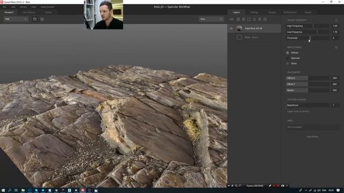The height and width of the screenshot is (193, 344).
Task: Add a liquid droplet layer
Action: 254,19
